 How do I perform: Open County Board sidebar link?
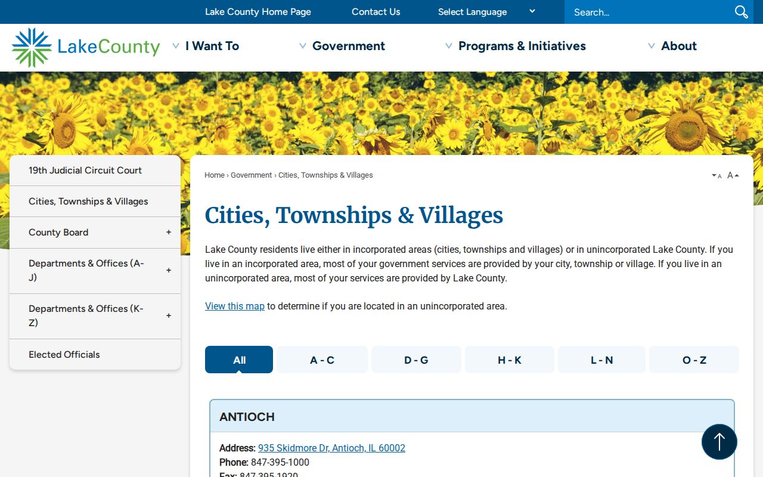(58, 233)
